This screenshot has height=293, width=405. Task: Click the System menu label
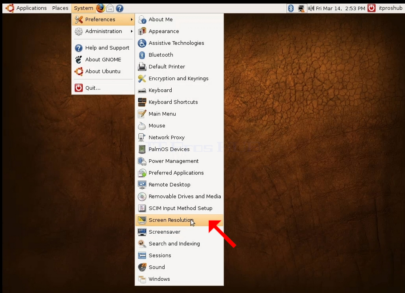(83, 8)
